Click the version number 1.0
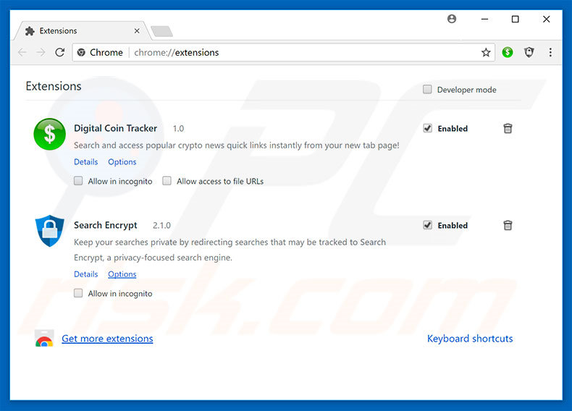The width and height of the screenshot is (572, 411). [x=178, y=129]
